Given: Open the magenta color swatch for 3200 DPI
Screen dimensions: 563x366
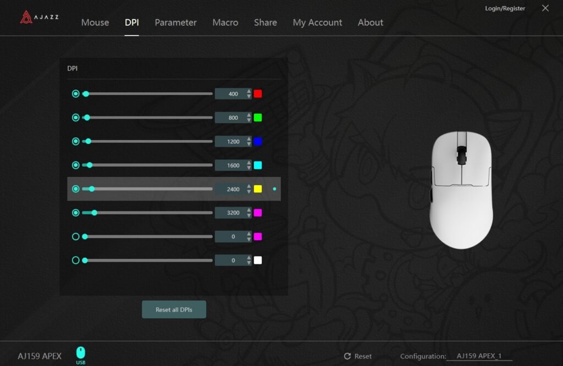Looking at the screenshot, I should (x=258, y=213).
